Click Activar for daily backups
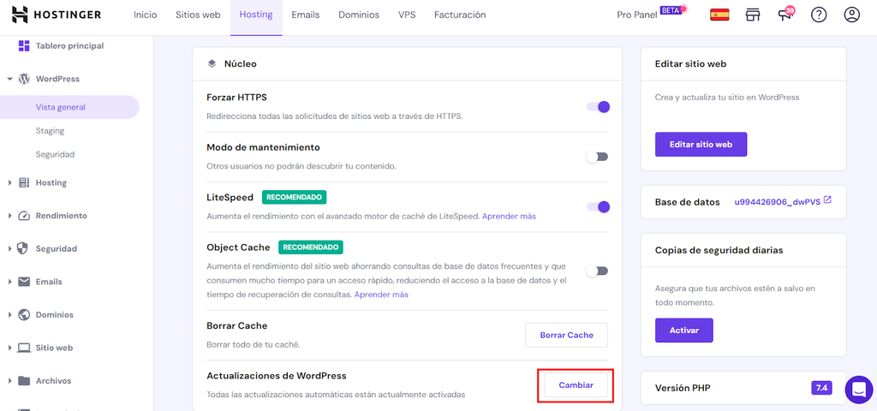The height and width of the screenshot is (411, 877). (x=684, y=331)
